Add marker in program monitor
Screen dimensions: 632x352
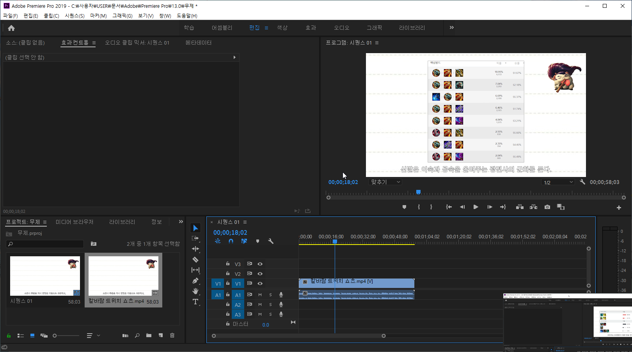[x=404, y=207]
